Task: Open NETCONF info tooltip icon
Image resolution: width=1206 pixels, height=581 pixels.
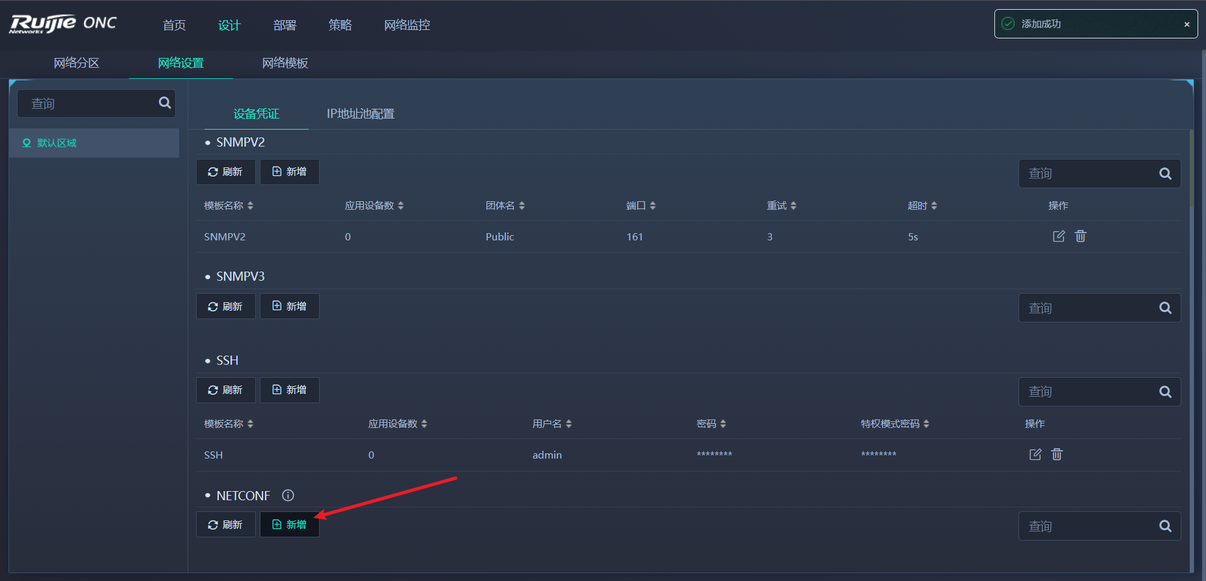Action: pyautogui.click(x=288, y=495)
